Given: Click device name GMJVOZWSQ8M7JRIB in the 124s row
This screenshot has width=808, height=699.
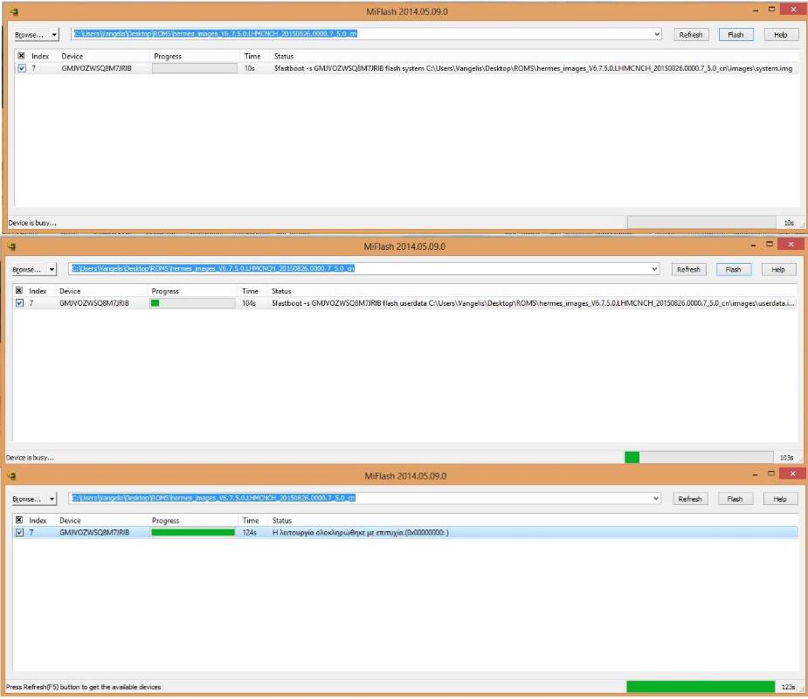Looking at the screenshot, I should pyautogui.click(x=94, y=532).
